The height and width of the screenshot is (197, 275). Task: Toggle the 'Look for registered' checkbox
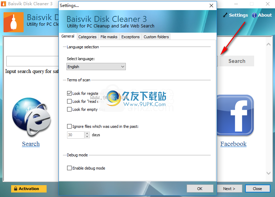(69, 93)
